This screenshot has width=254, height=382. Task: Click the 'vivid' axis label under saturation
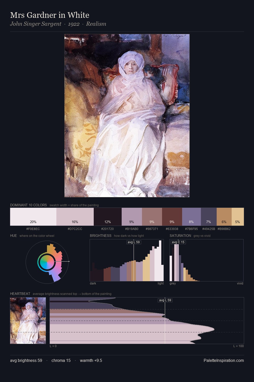pyautogui.click(x=240, y=283)
